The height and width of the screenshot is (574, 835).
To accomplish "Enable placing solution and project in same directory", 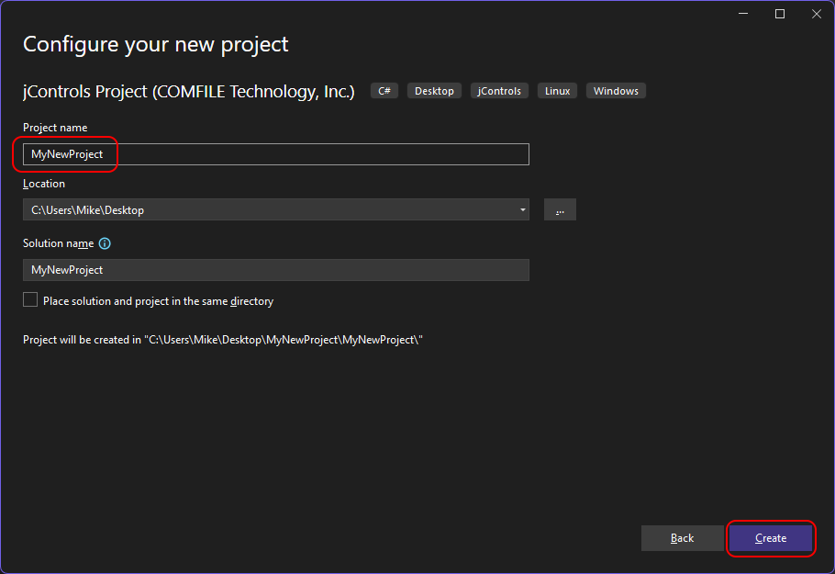I will (31, 300).
